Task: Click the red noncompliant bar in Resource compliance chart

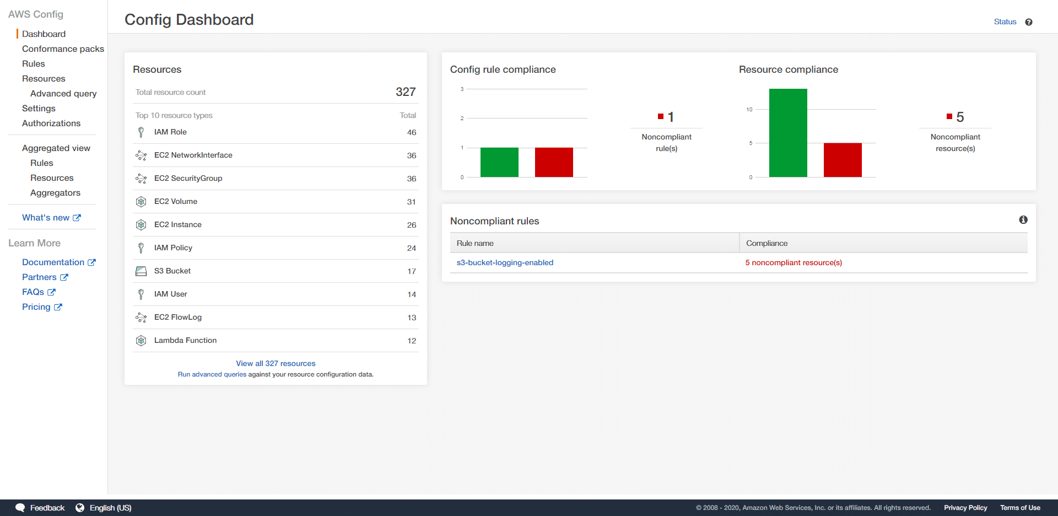Action: pyautogui.click(x=843, y=160)
